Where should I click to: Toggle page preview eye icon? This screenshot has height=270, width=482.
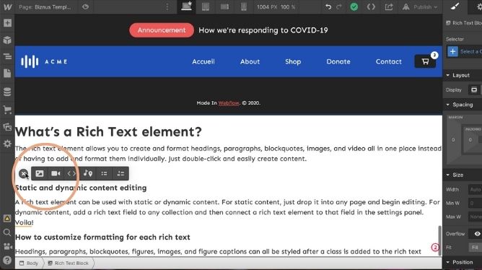click(85, 6)
